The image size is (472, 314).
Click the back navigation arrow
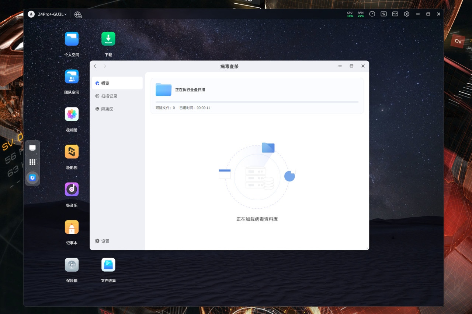pyautogui.click(x=95, y=66)
